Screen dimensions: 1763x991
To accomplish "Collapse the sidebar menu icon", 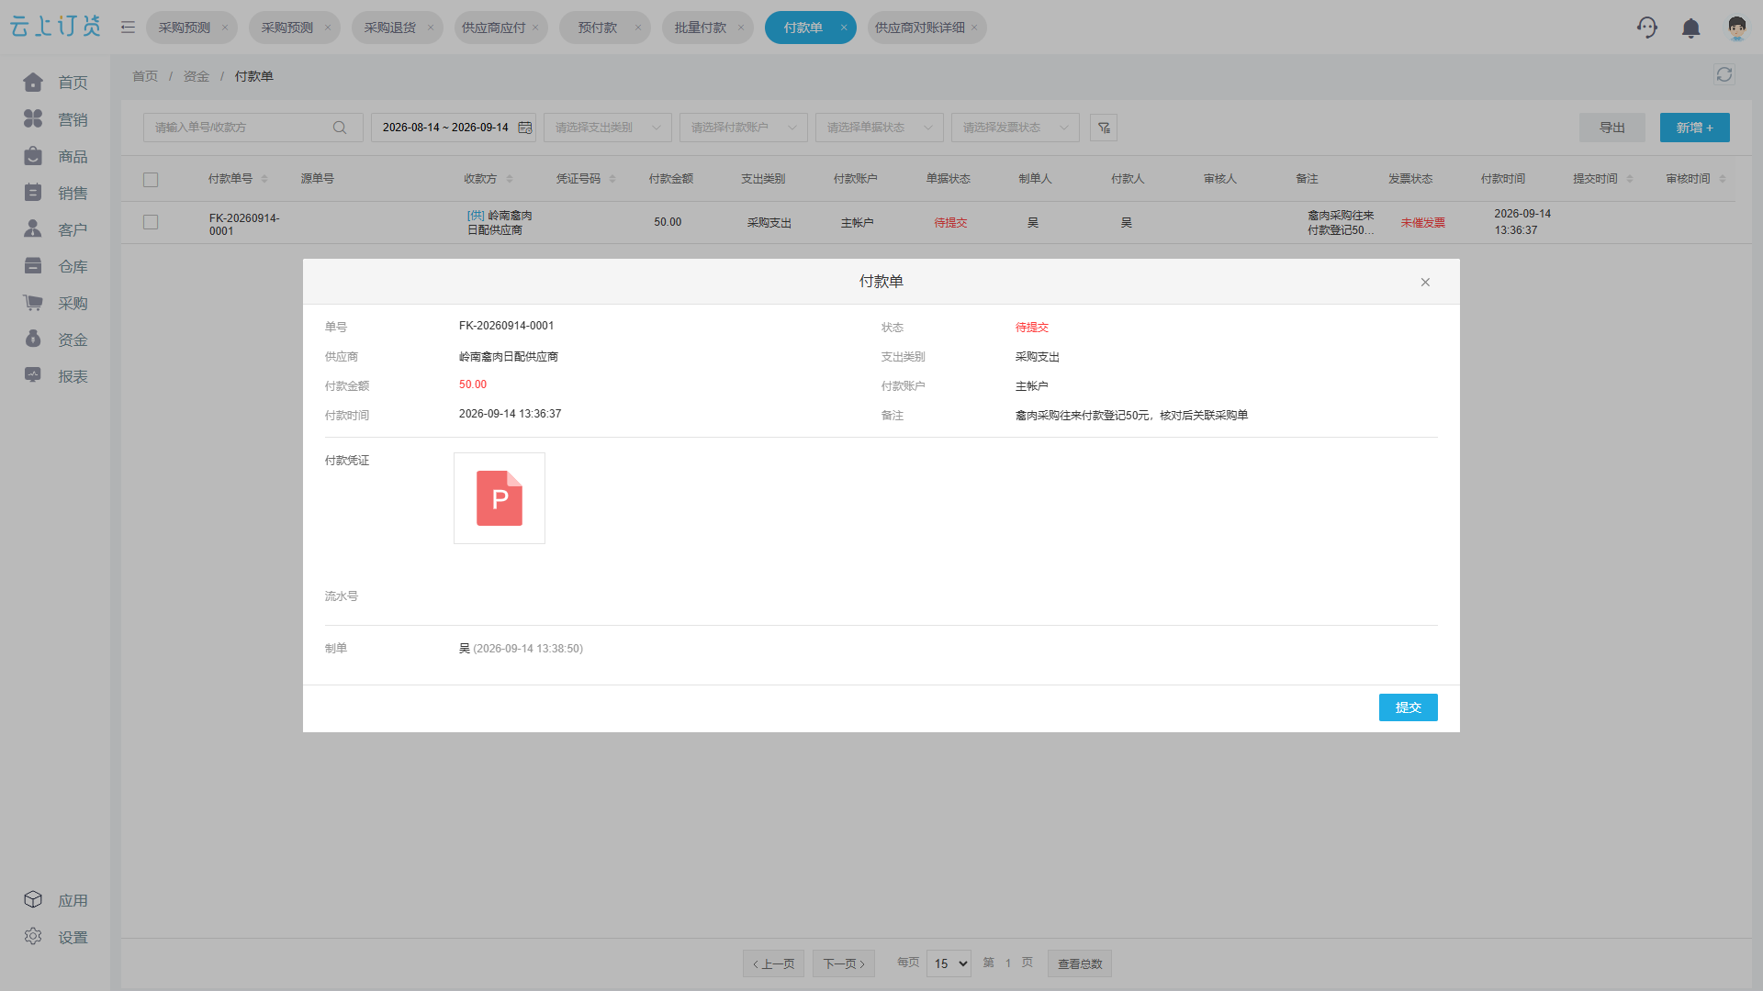I will [128, 28].
